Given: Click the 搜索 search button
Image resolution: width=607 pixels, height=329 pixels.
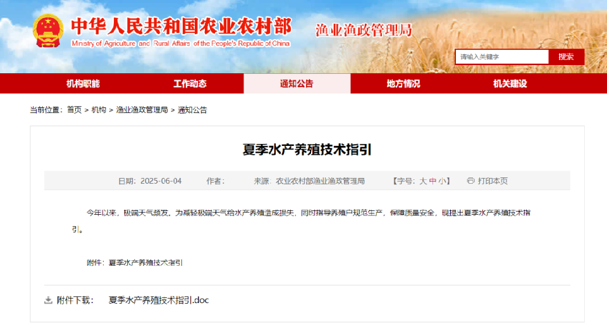Looking at the screenshot, I should coord(566,57).
